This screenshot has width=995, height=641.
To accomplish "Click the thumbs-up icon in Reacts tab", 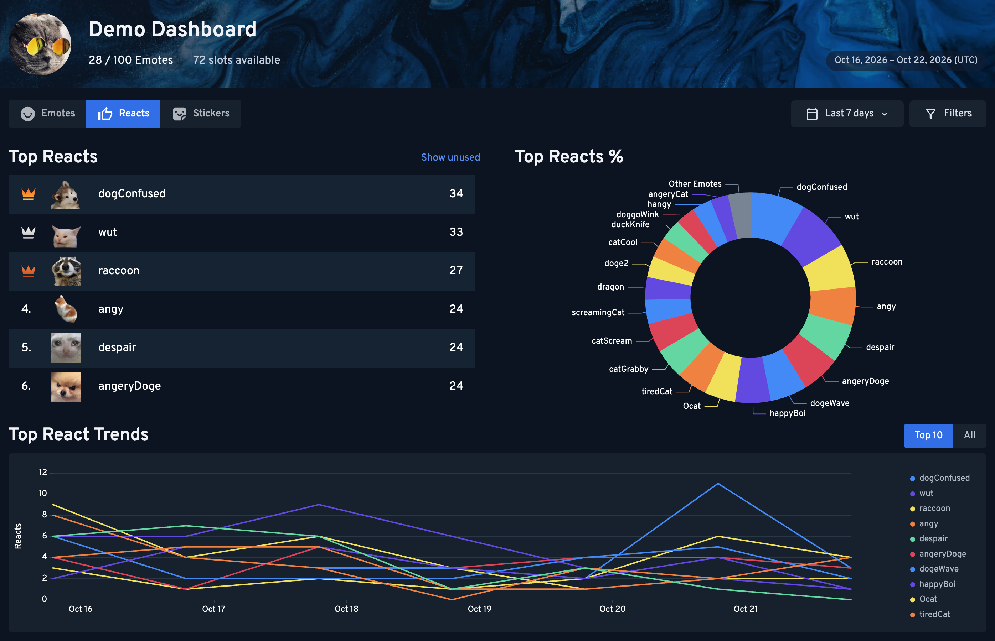I will pos(105,114).
